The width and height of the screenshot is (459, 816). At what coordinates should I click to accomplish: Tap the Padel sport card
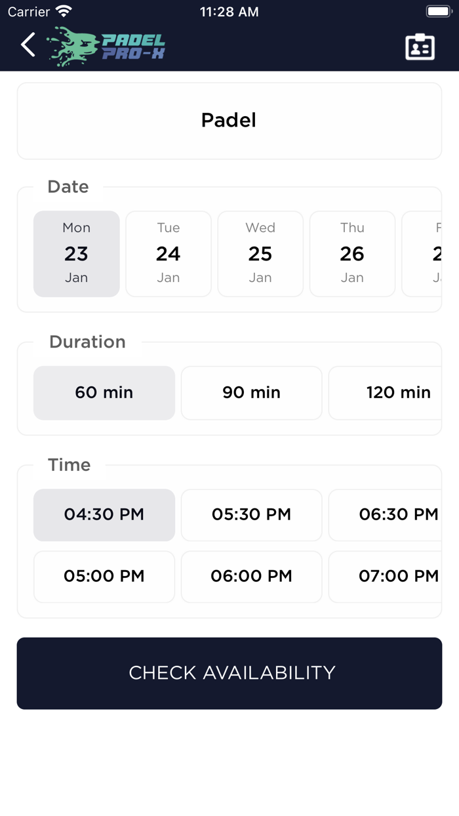229,121
